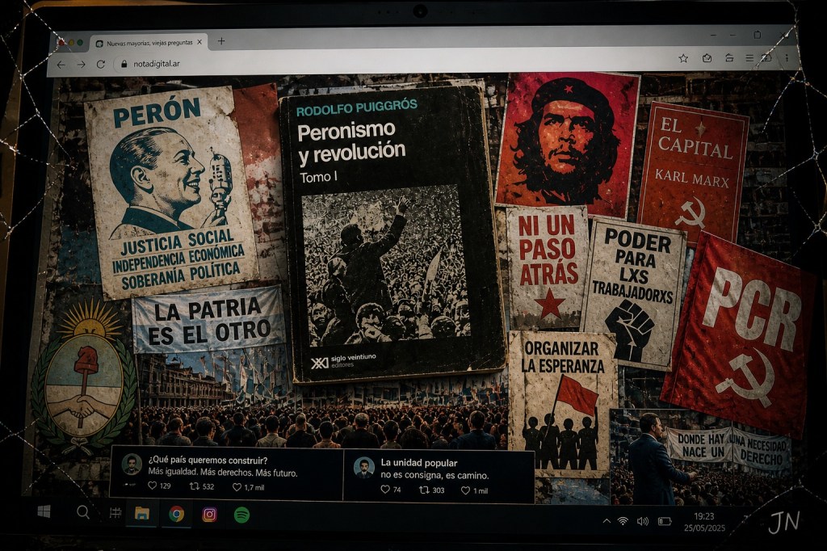827x551 pixels.
Task: Open the '¿Qué país queremos construir?' post text
Action: click(x=208, y=461)
